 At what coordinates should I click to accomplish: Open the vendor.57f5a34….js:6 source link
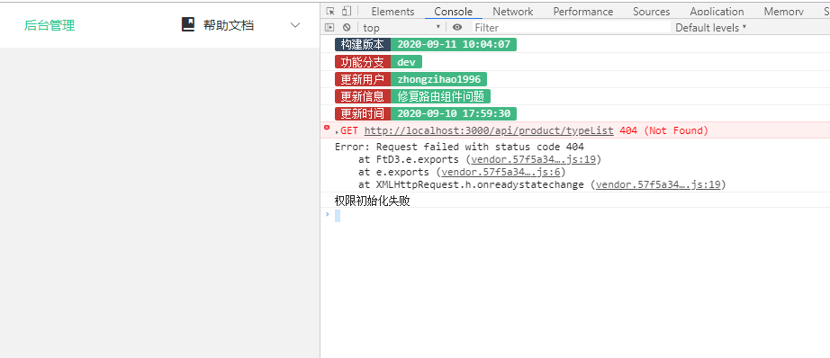(501, 172)
